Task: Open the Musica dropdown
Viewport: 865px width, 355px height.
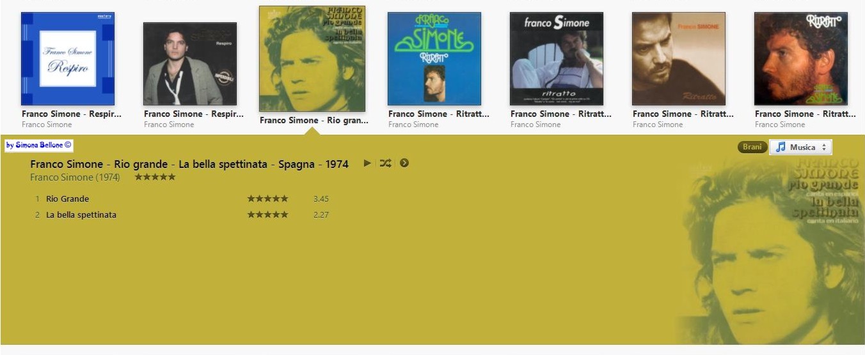Action: point(800,147)
